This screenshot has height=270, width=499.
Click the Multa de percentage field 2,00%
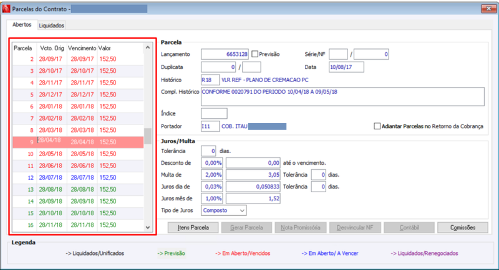(x=212, y=175)
